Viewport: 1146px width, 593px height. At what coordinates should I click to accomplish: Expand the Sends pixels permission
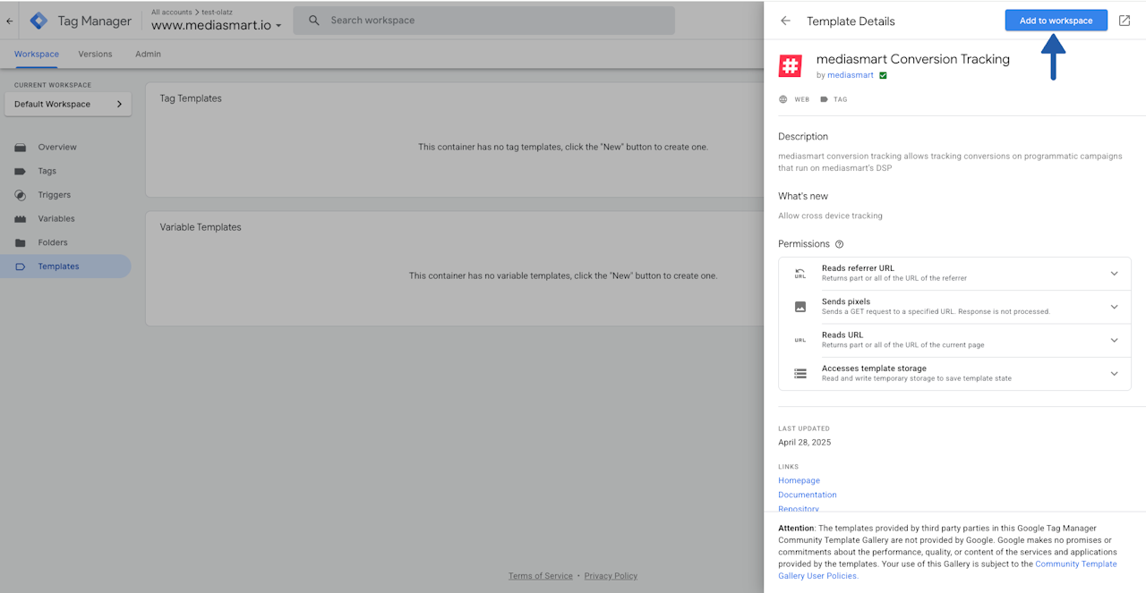(954, 307)
